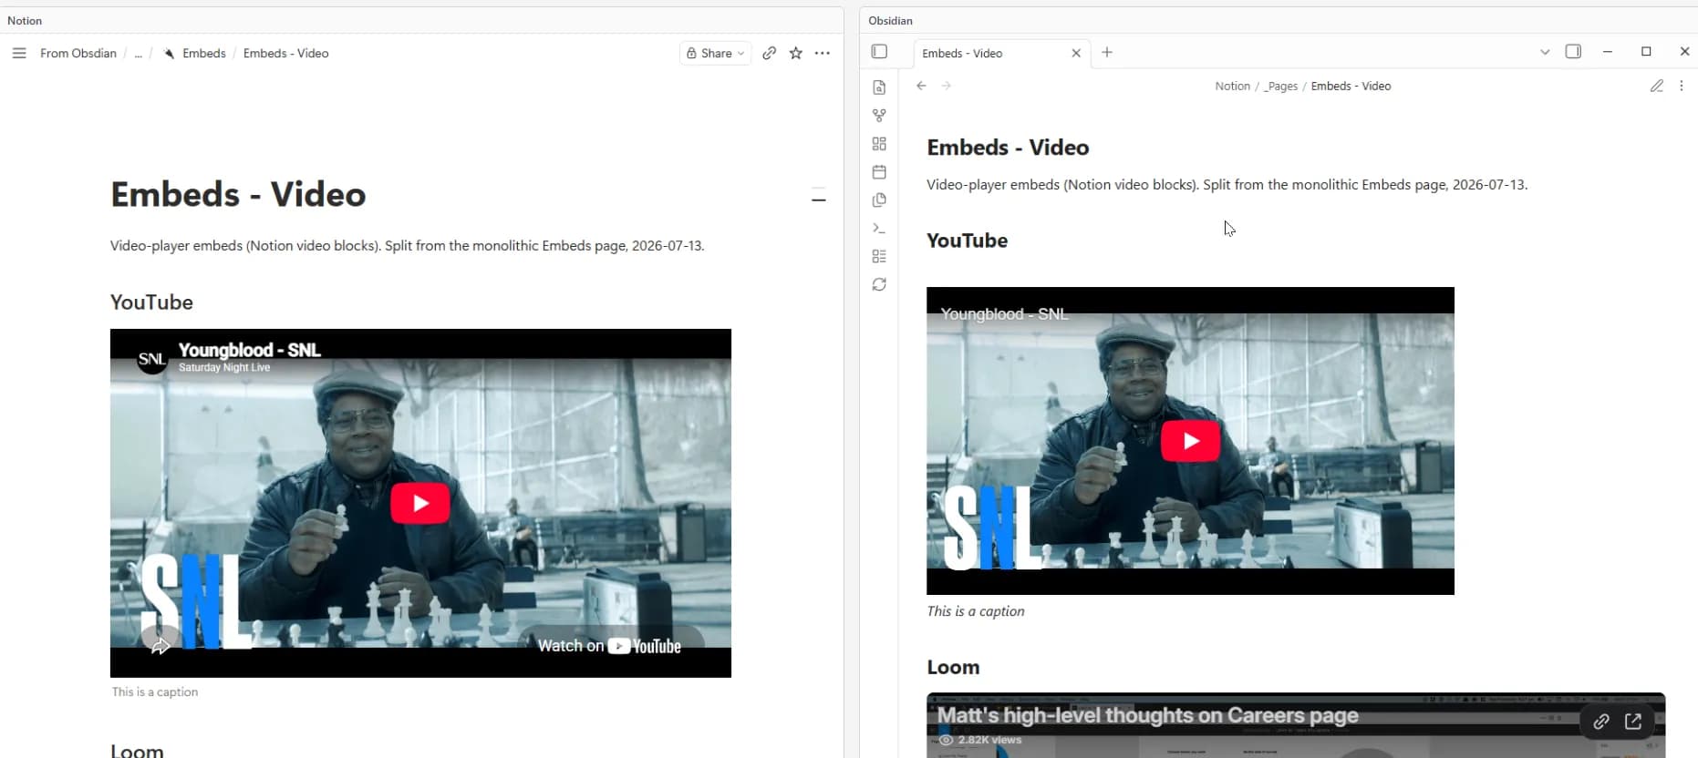Screen dimensions: 1698x758
Task: Open 'From Obsdian' breadcrumb in Notion
Action: [78, 53]
